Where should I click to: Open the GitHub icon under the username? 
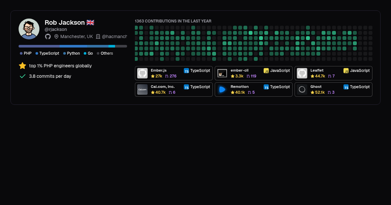click(48, 36)
